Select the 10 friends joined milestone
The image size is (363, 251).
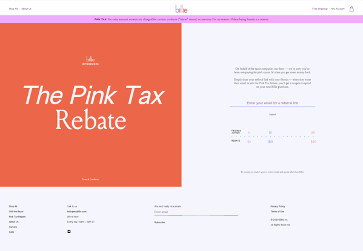pyautogui.click(x=270, y=133)
